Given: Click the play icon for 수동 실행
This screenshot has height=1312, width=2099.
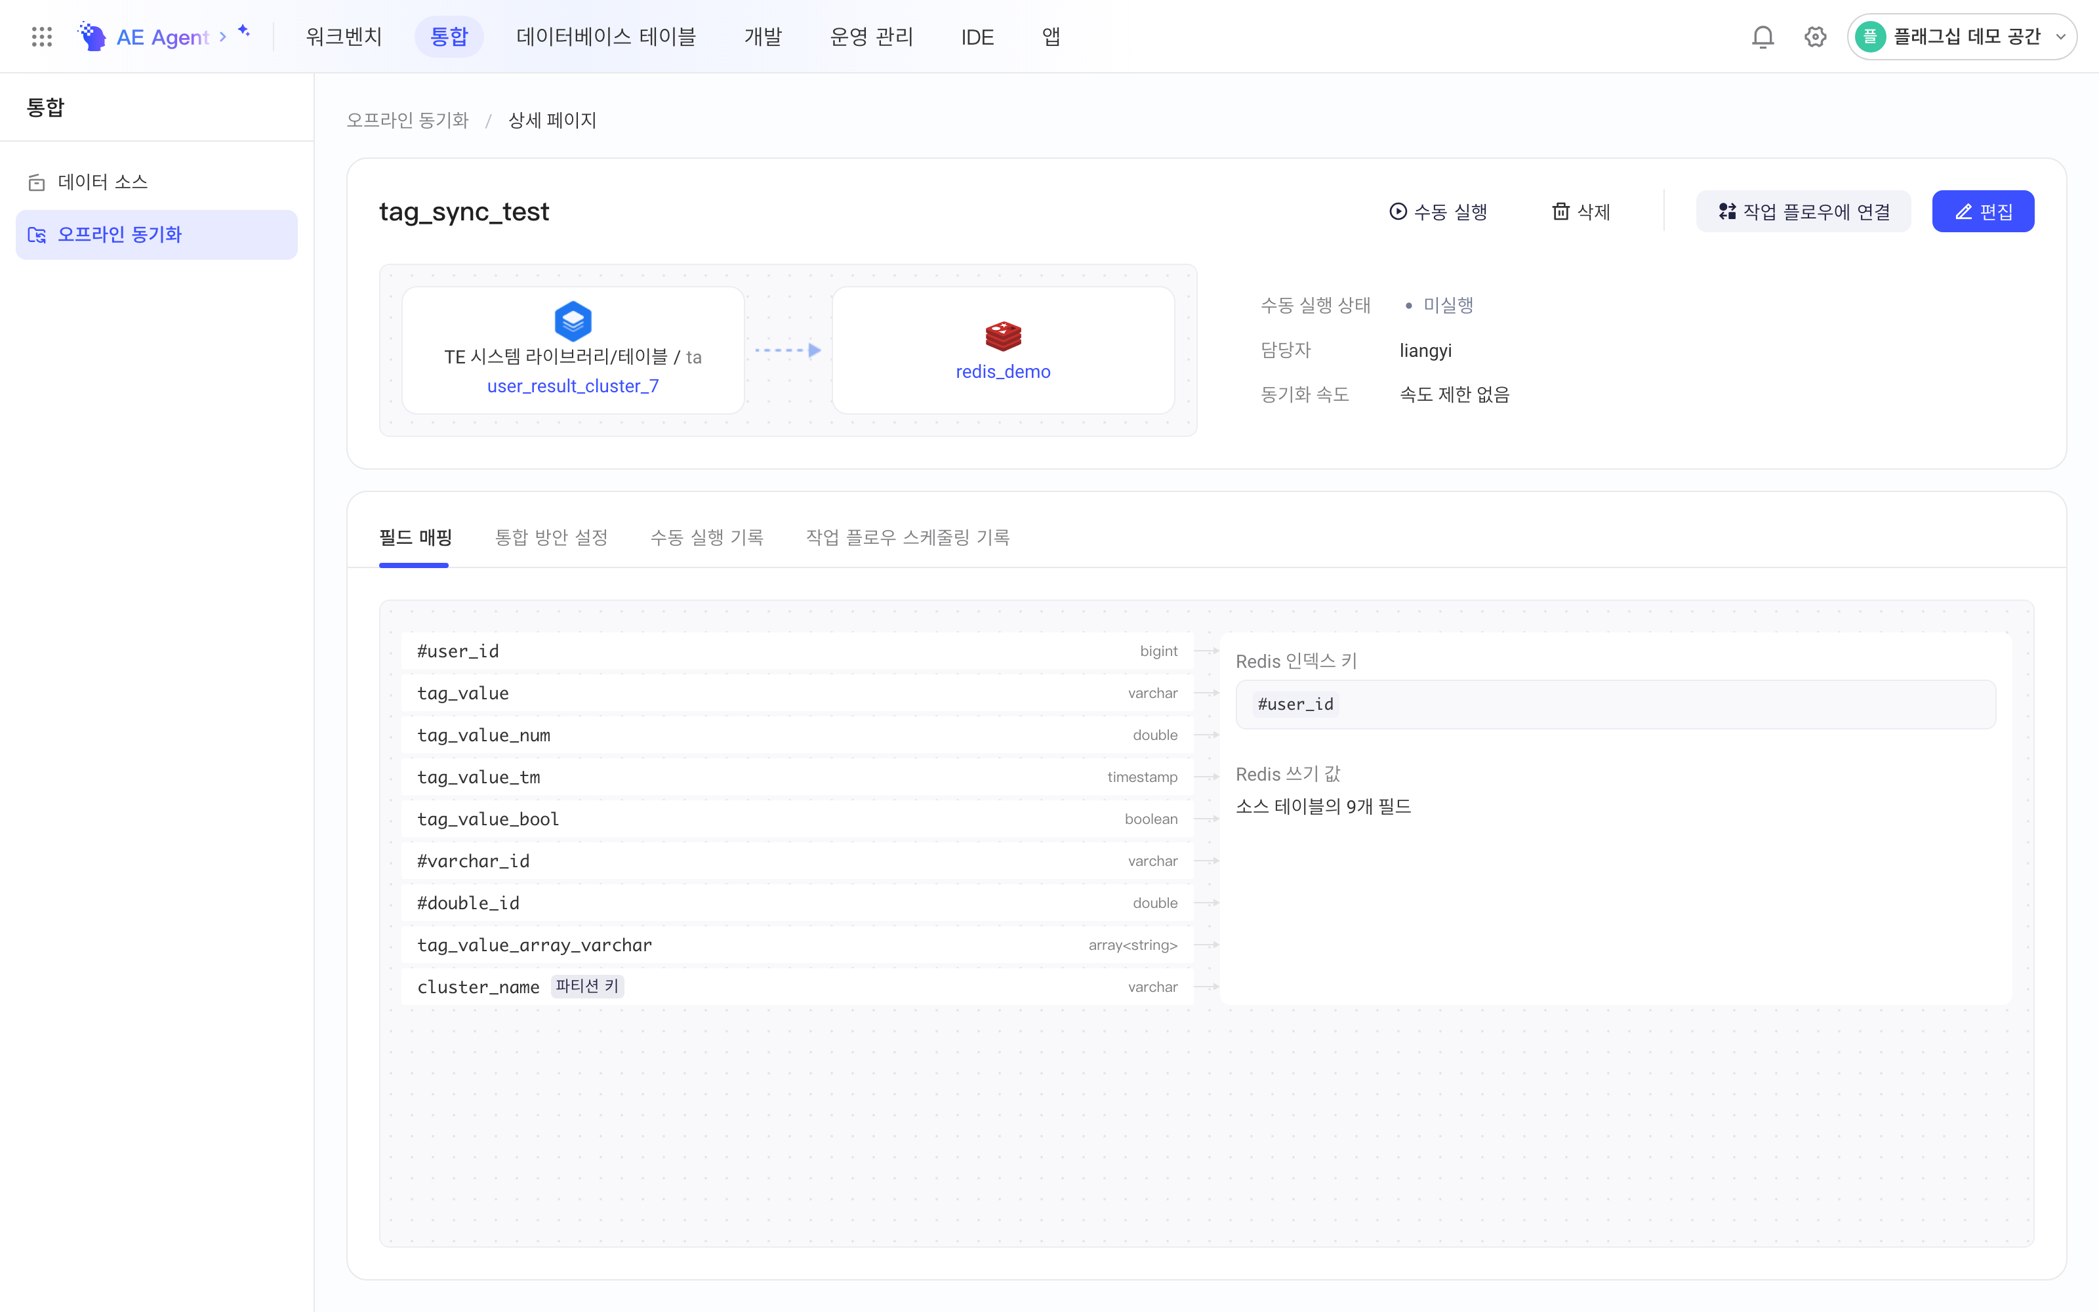Looking at the screenshot, I should (x=1398, y=211).
